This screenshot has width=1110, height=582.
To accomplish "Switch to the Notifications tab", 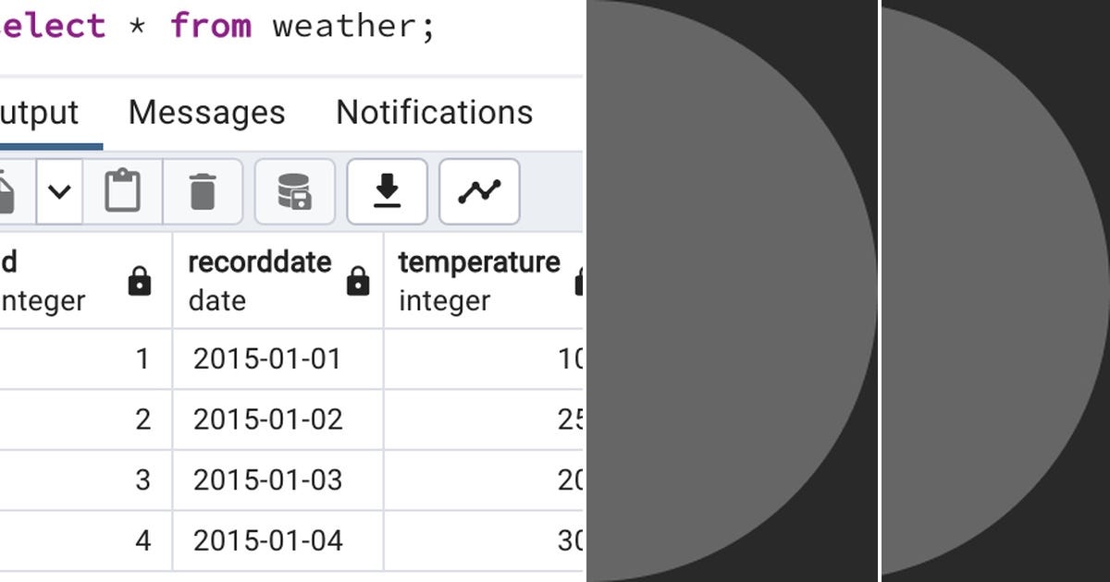I will point(434,113).
